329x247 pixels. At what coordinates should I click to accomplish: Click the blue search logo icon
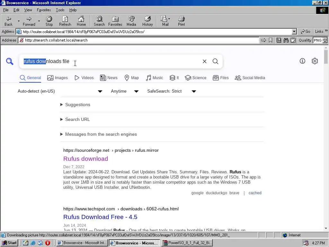click(10, 61)
